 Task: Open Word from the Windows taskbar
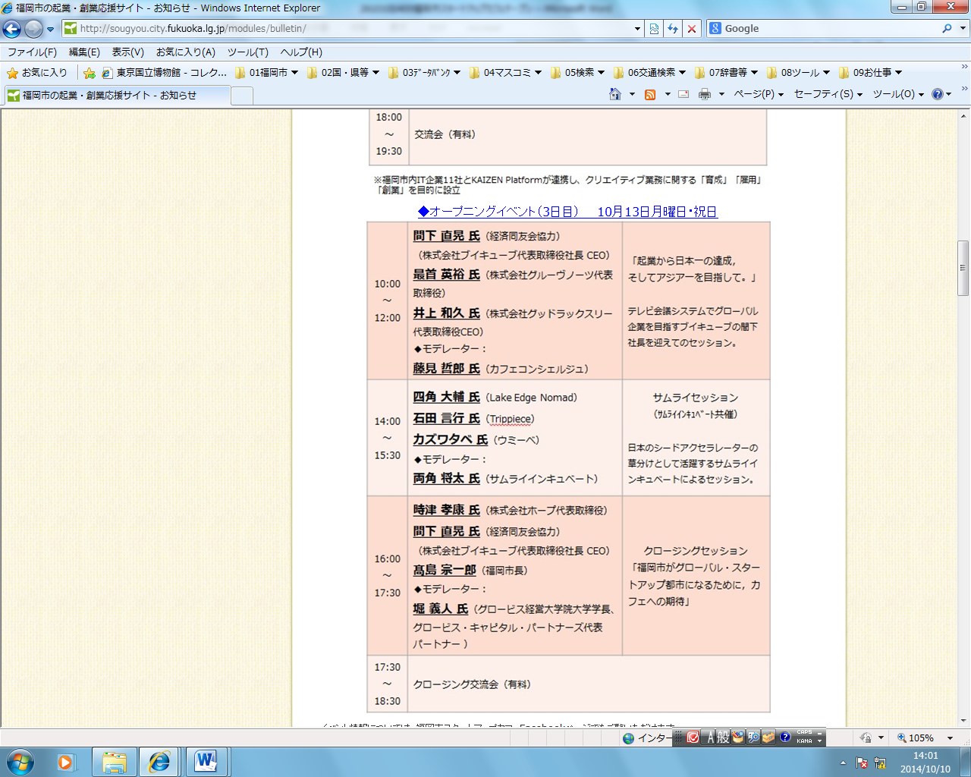coord(205,761)
